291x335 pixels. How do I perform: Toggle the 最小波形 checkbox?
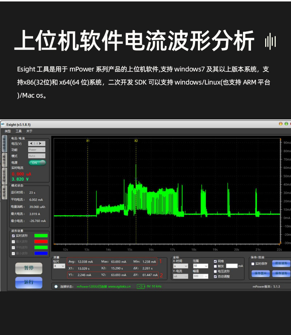(x=13, y=253)
